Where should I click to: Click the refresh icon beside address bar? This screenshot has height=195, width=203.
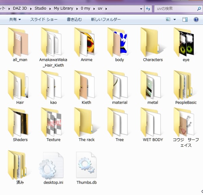click(x=148, y=8)
